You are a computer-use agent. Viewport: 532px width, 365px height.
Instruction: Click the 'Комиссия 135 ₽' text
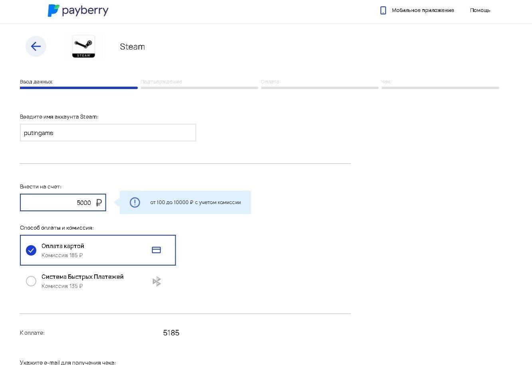(62, 286)
